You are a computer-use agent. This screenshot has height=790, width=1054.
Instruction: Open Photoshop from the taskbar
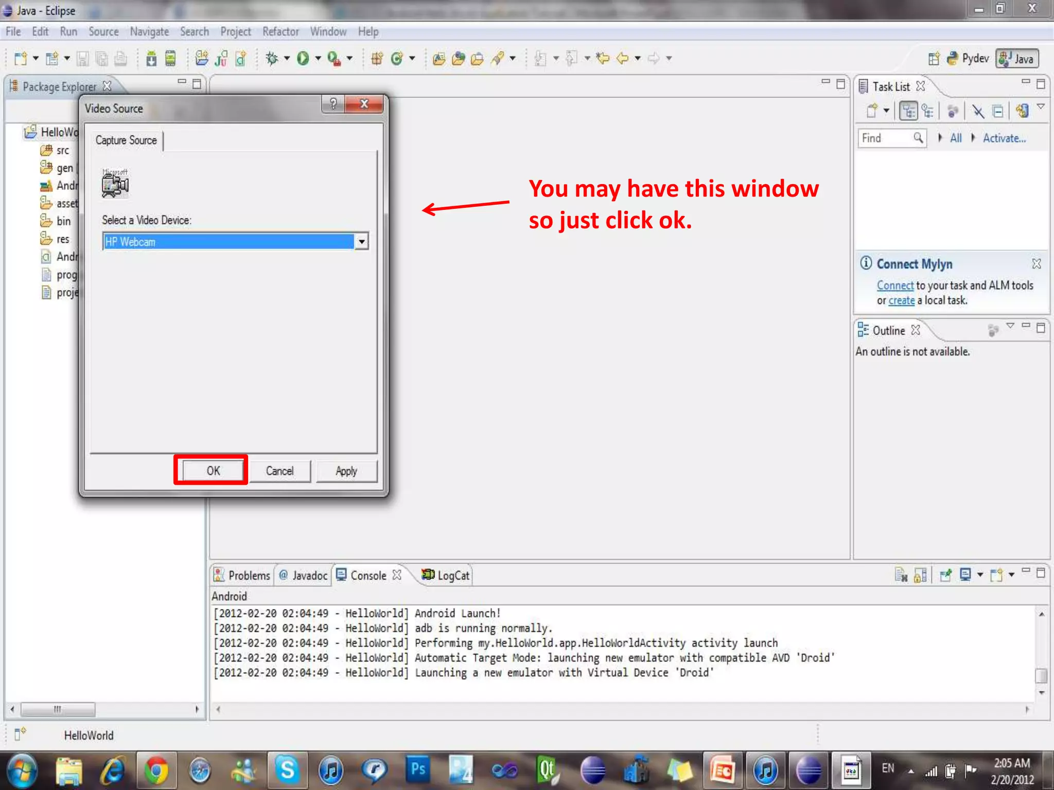[418, 770]
